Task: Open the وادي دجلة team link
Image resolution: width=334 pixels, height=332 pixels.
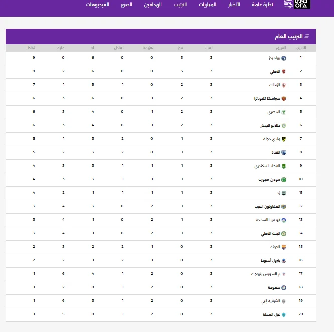Action: point(272,139)
